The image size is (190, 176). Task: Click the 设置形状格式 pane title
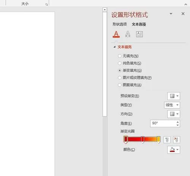(x=130, y=15)
